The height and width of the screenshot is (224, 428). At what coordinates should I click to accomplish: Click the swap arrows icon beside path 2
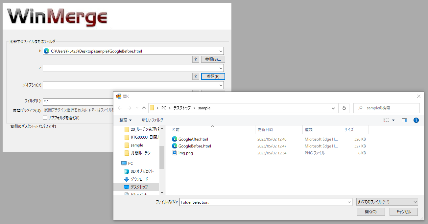pos(196,76)
